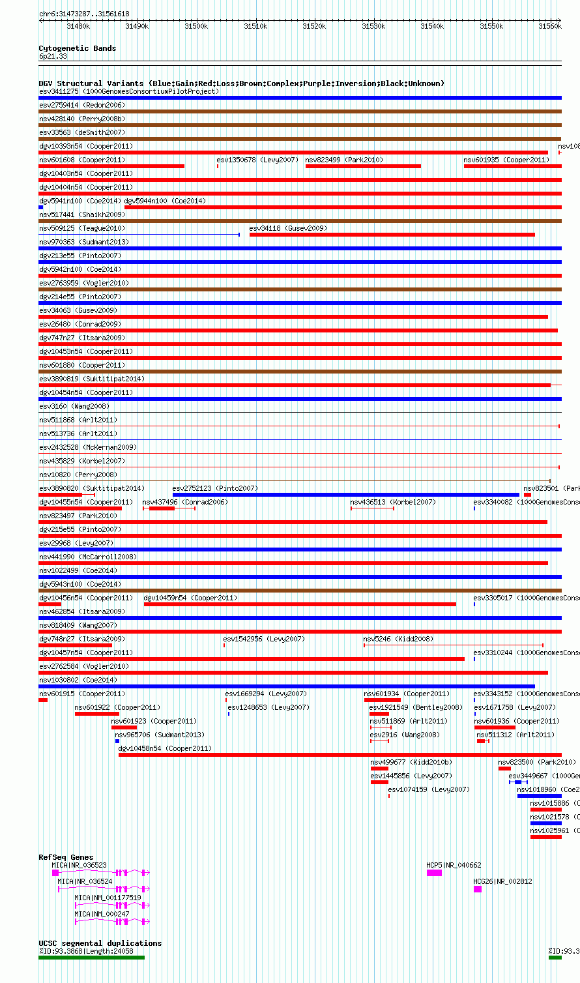Select nsv509125 (Teague2010) label
580x983 pixels.
coord(82,228)
